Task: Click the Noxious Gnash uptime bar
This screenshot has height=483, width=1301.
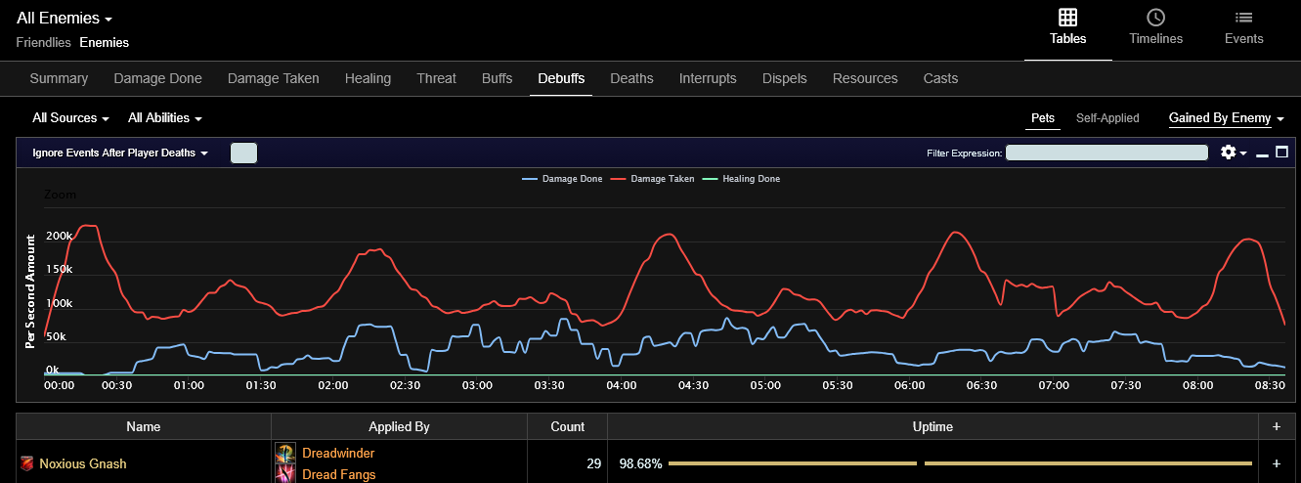Action: (x=960, y=463)
